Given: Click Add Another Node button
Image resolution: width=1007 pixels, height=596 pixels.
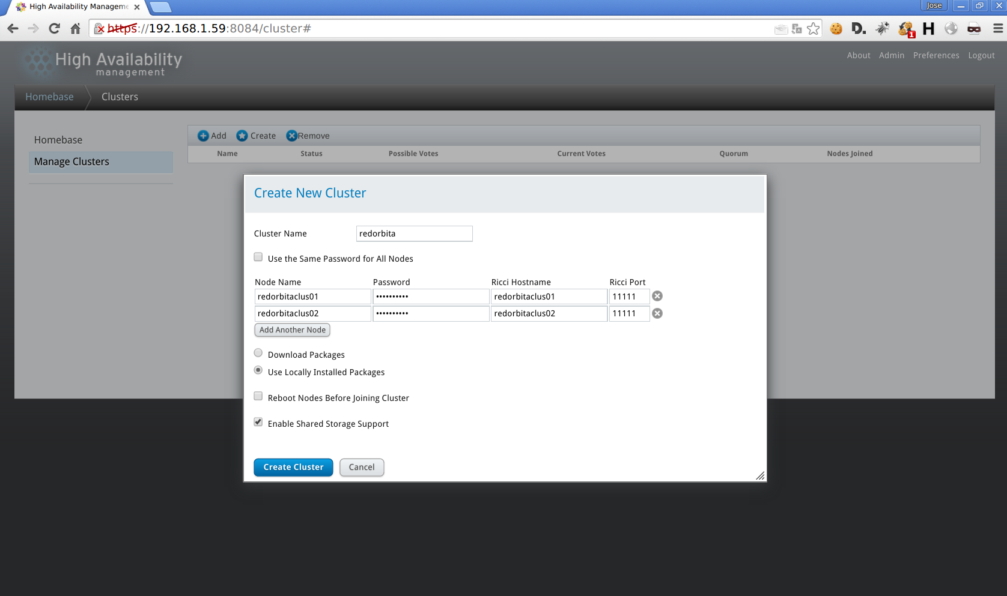Looking at the screenshot, I should [x=292, y=330].
